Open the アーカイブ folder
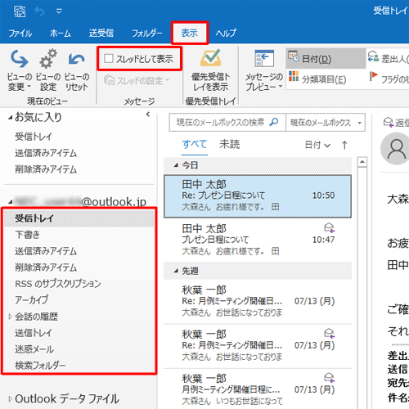409x409 pixels. (x=31, y=300)
